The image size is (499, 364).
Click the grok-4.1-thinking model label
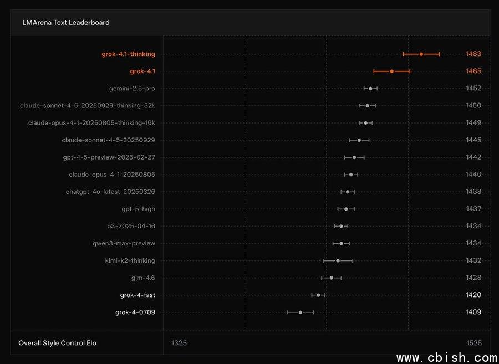coord(128,54)
